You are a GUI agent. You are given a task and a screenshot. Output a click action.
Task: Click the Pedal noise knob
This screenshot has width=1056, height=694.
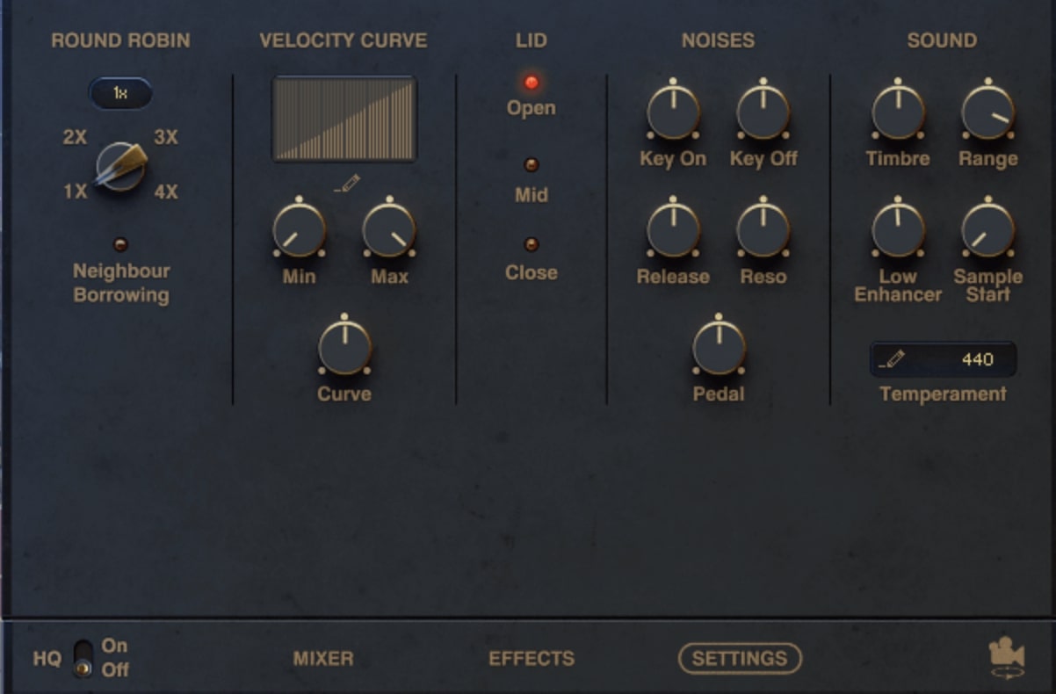pos(719,347)
